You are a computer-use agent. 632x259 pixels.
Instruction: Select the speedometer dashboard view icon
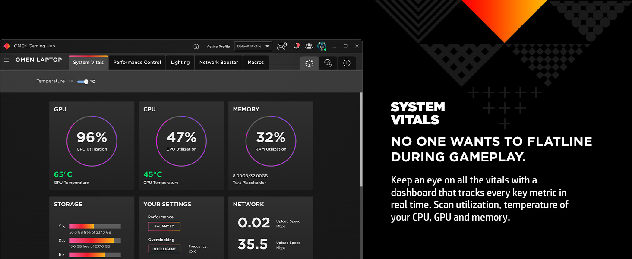[309, 63]
